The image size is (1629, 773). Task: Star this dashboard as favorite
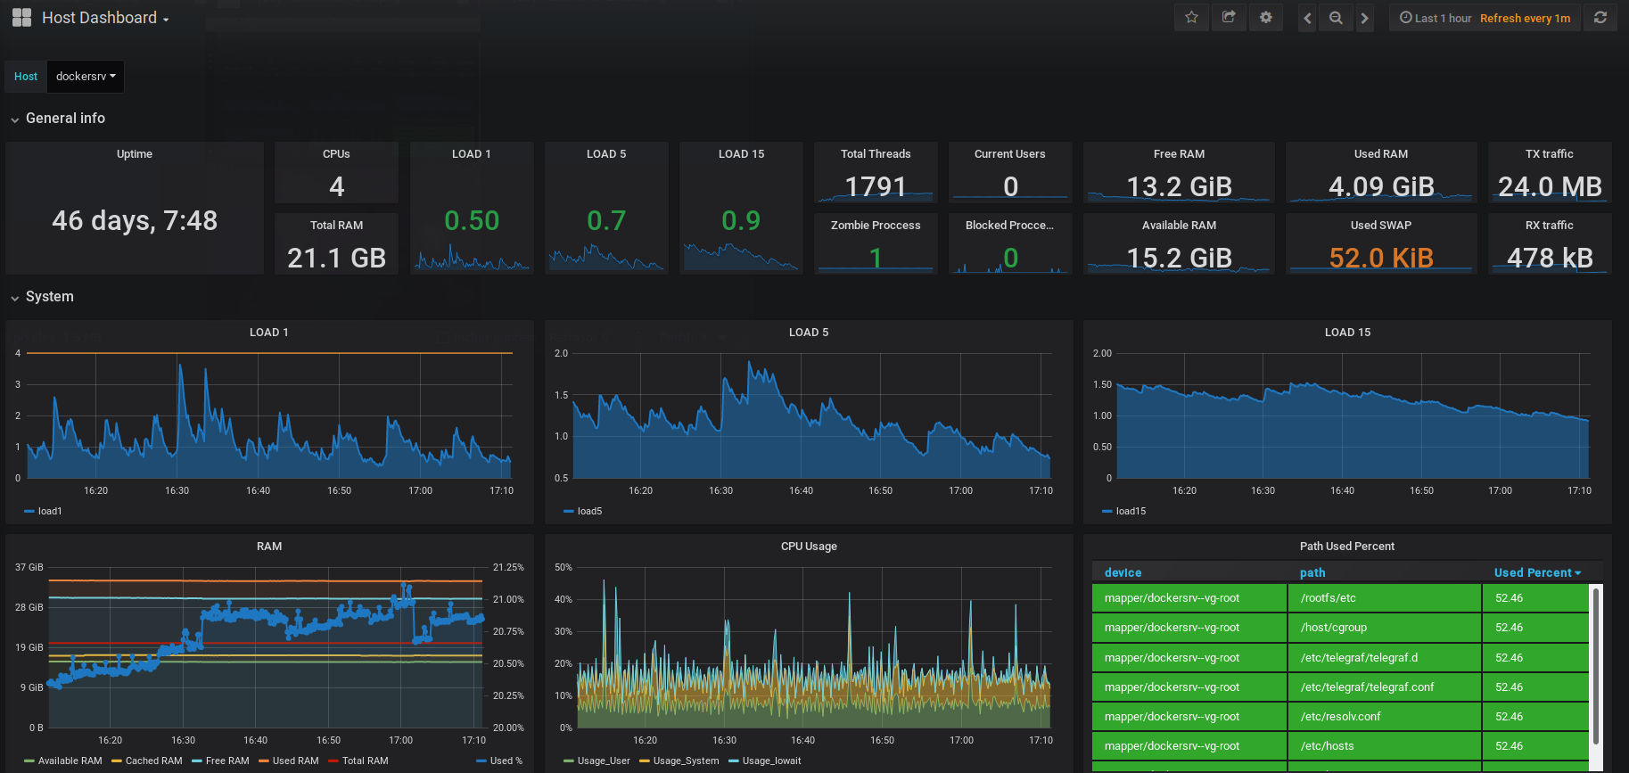coord(1191,18)
